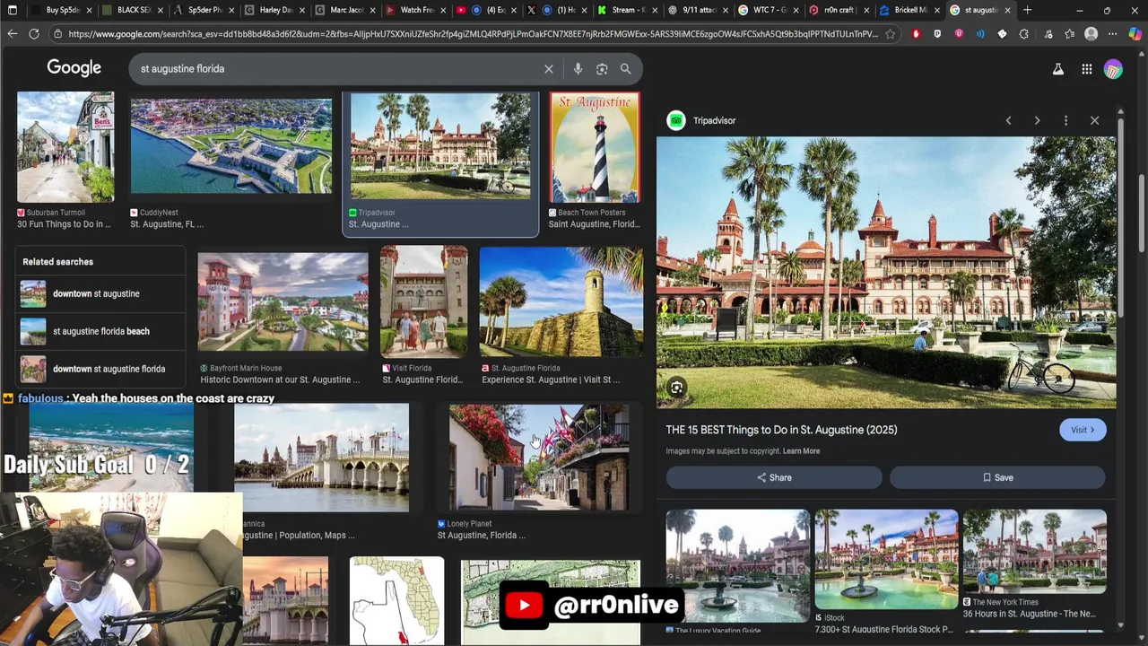
Task: Open the browser three-dot settings menu
Action: pyautogui.click(x=1113, y=34)
